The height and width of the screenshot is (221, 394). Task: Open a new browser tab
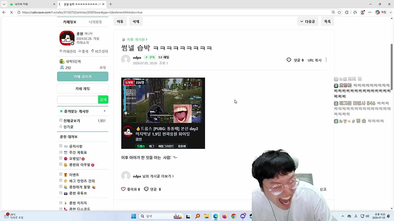(x=111, y=4)
